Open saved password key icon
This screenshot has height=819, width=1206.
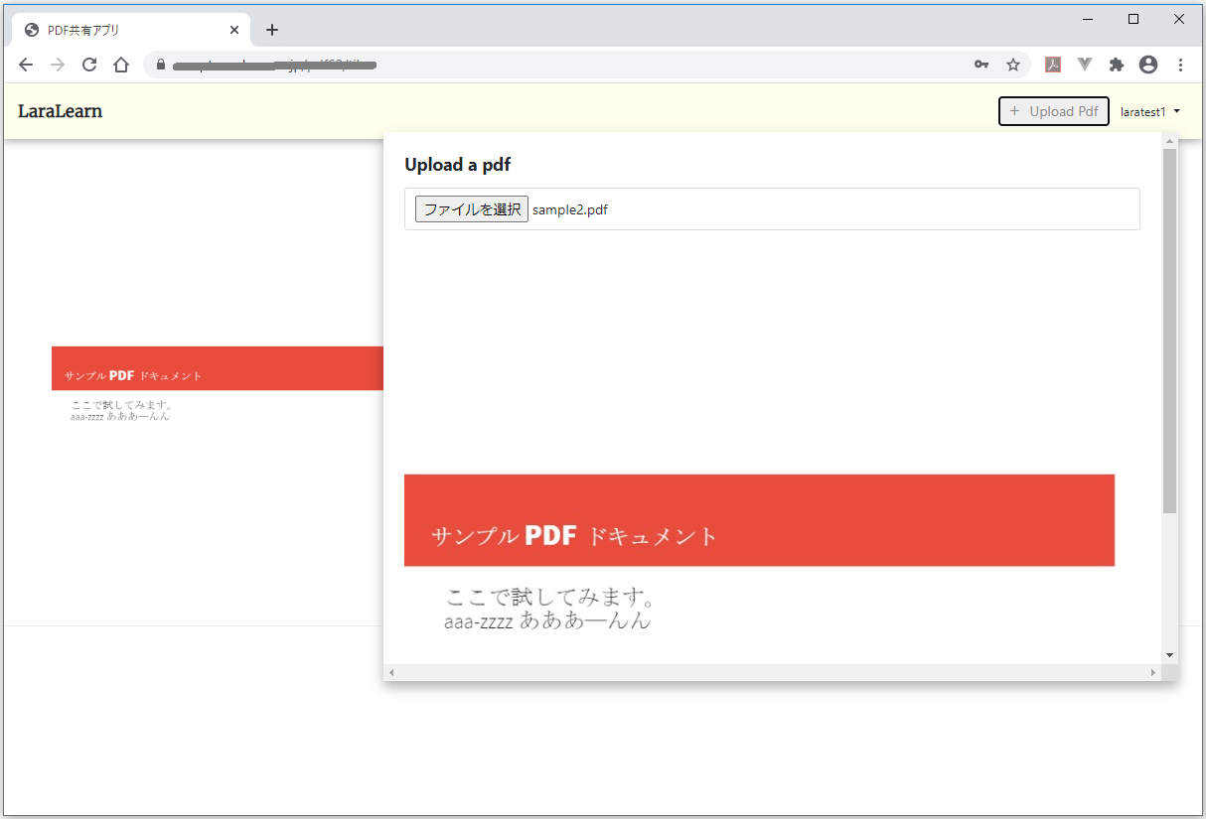(x=980, y=65)
